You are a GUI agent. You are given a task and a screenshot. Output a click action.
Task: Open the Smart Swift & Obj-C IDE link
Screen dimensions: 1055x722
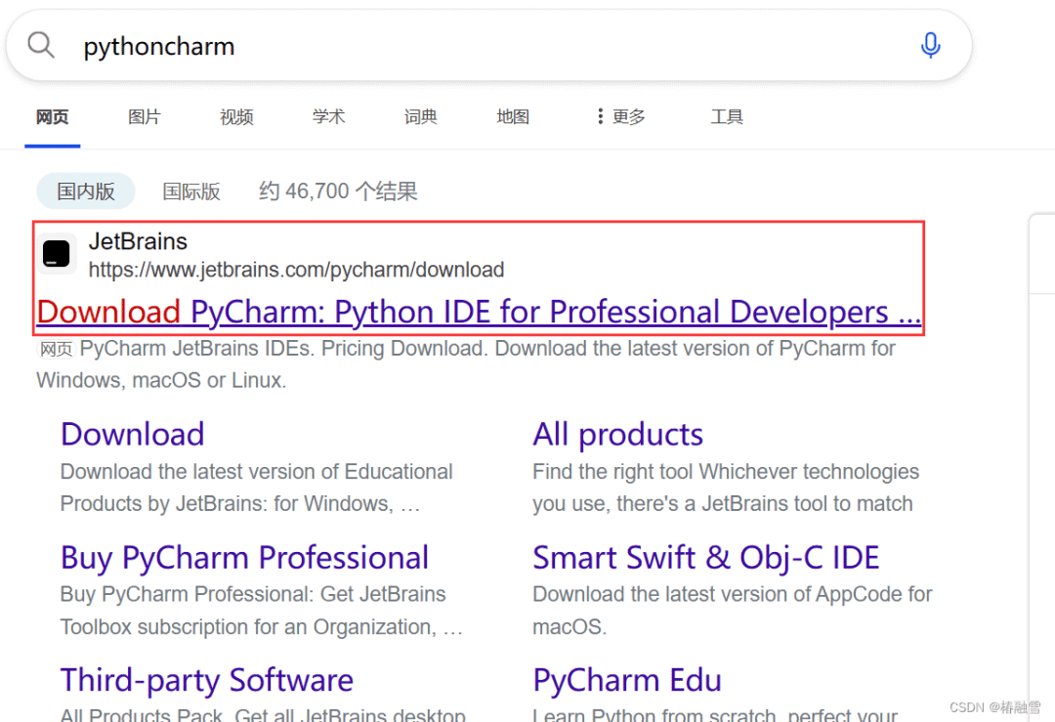(706, 558)
